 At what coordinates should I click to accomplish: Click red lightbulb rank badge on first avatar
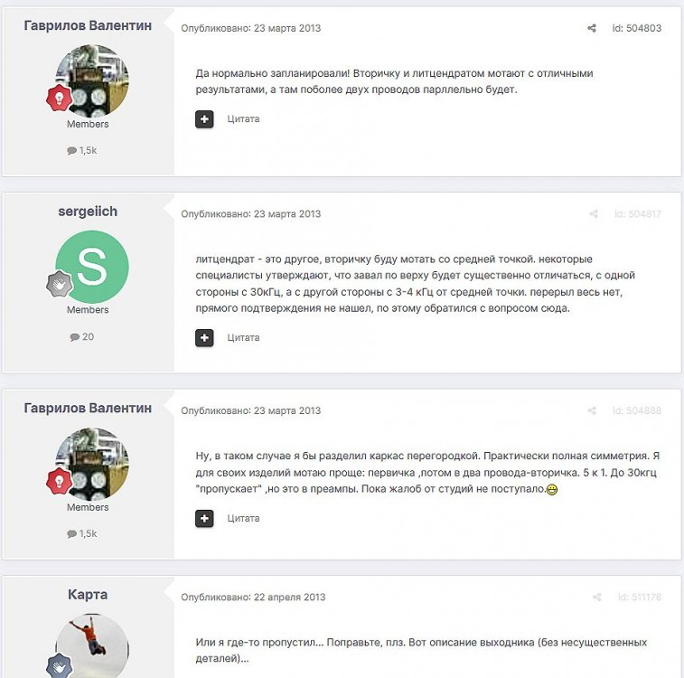pos(60,98)
